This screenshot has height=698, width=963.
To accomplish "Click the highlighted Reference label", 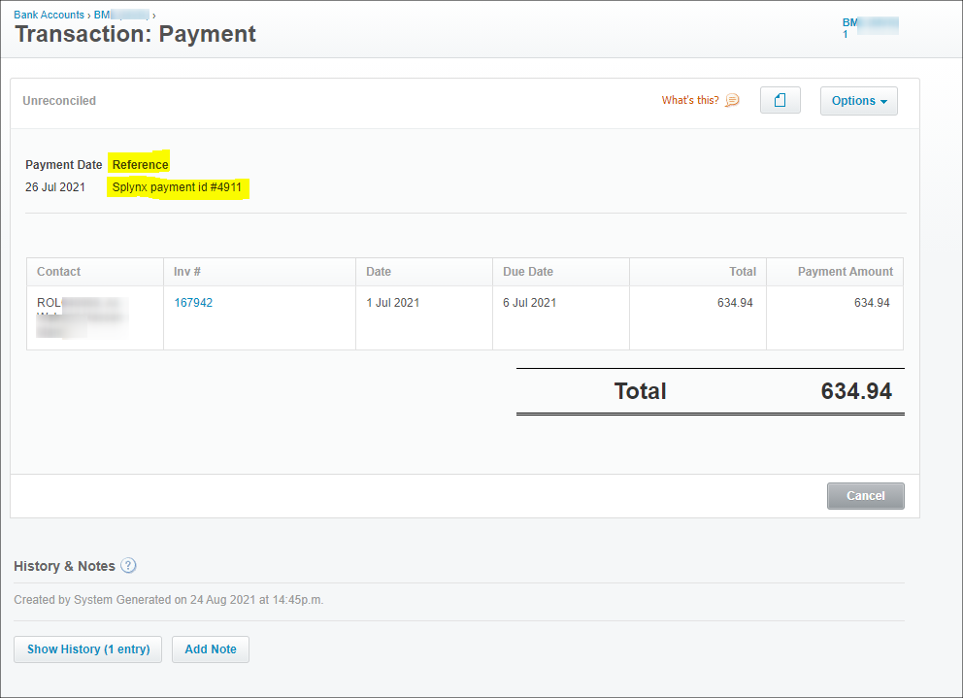I will point(139,164).
